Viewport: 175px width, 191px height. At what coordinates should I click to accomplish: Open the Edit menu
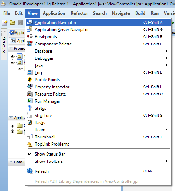click(19, 13)
